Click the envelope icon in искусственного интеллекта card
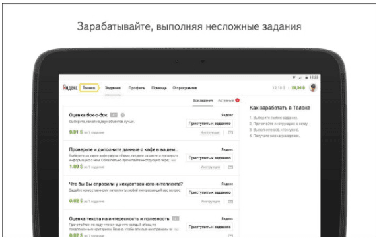Image resolution: width=379 pixels, height=240 pixels. (x=230, y=202)
